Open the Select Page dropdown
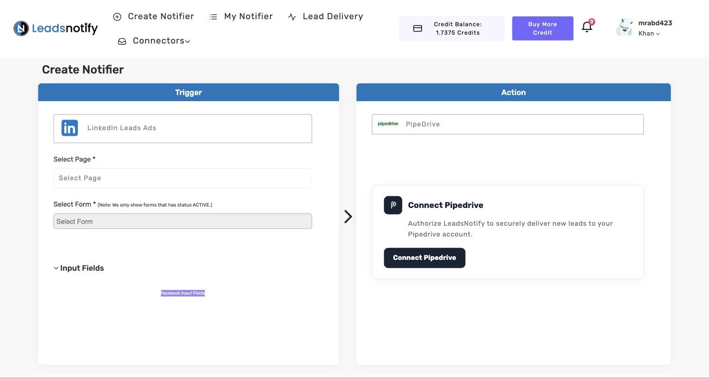This screenshot has width=709, height=377. (183, 178)
